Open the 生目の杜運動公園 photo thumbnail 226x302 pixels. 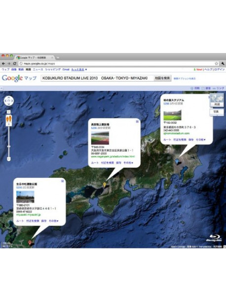point(25,197)
